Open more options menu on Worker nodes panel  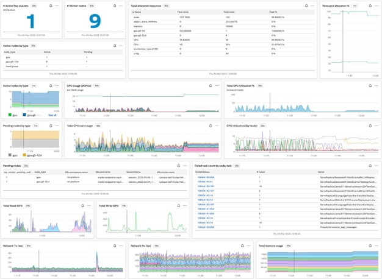(121, 5)
